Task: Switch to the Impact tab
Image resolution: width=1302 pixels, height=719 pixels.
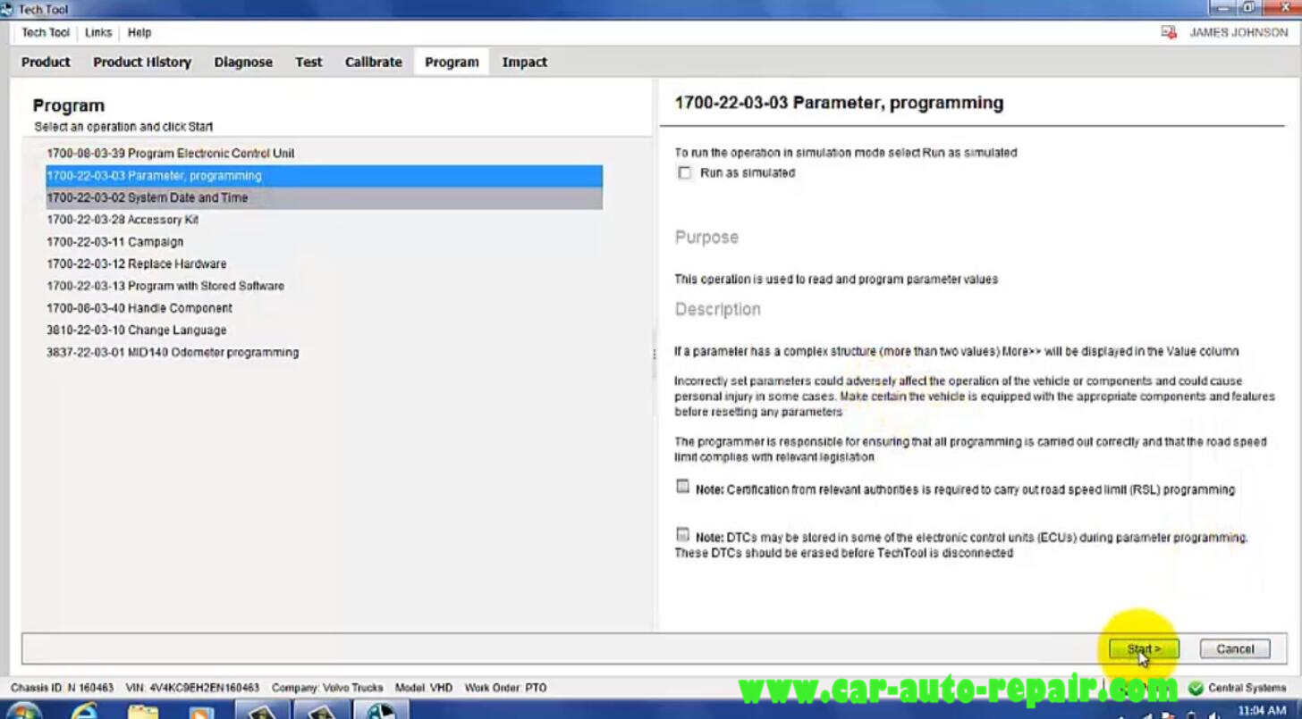Action: (x=525, y=62)
